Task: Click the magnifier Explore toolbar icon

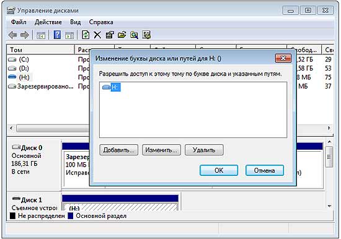Action: point(134,35)
